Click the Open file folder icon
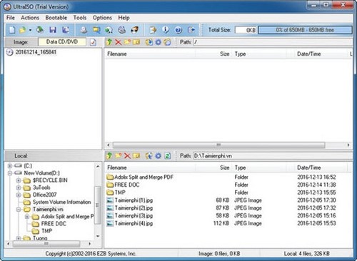 pyautogui.click(x=23, y=30)
